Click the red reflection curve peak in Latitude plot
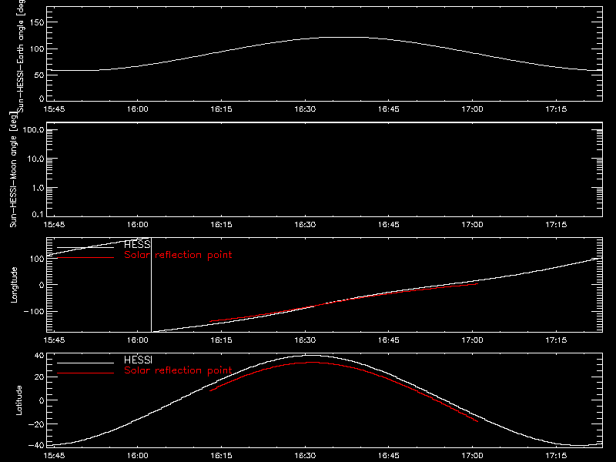 coord(311,363)
